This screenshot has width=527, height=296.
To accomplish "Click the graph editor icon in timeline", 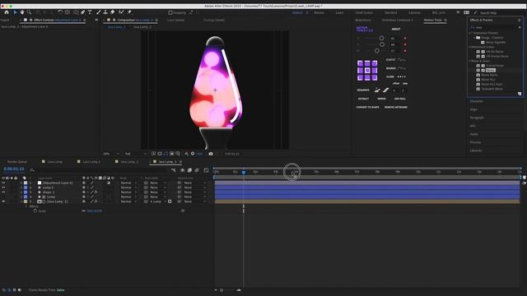I will (206, 170).
